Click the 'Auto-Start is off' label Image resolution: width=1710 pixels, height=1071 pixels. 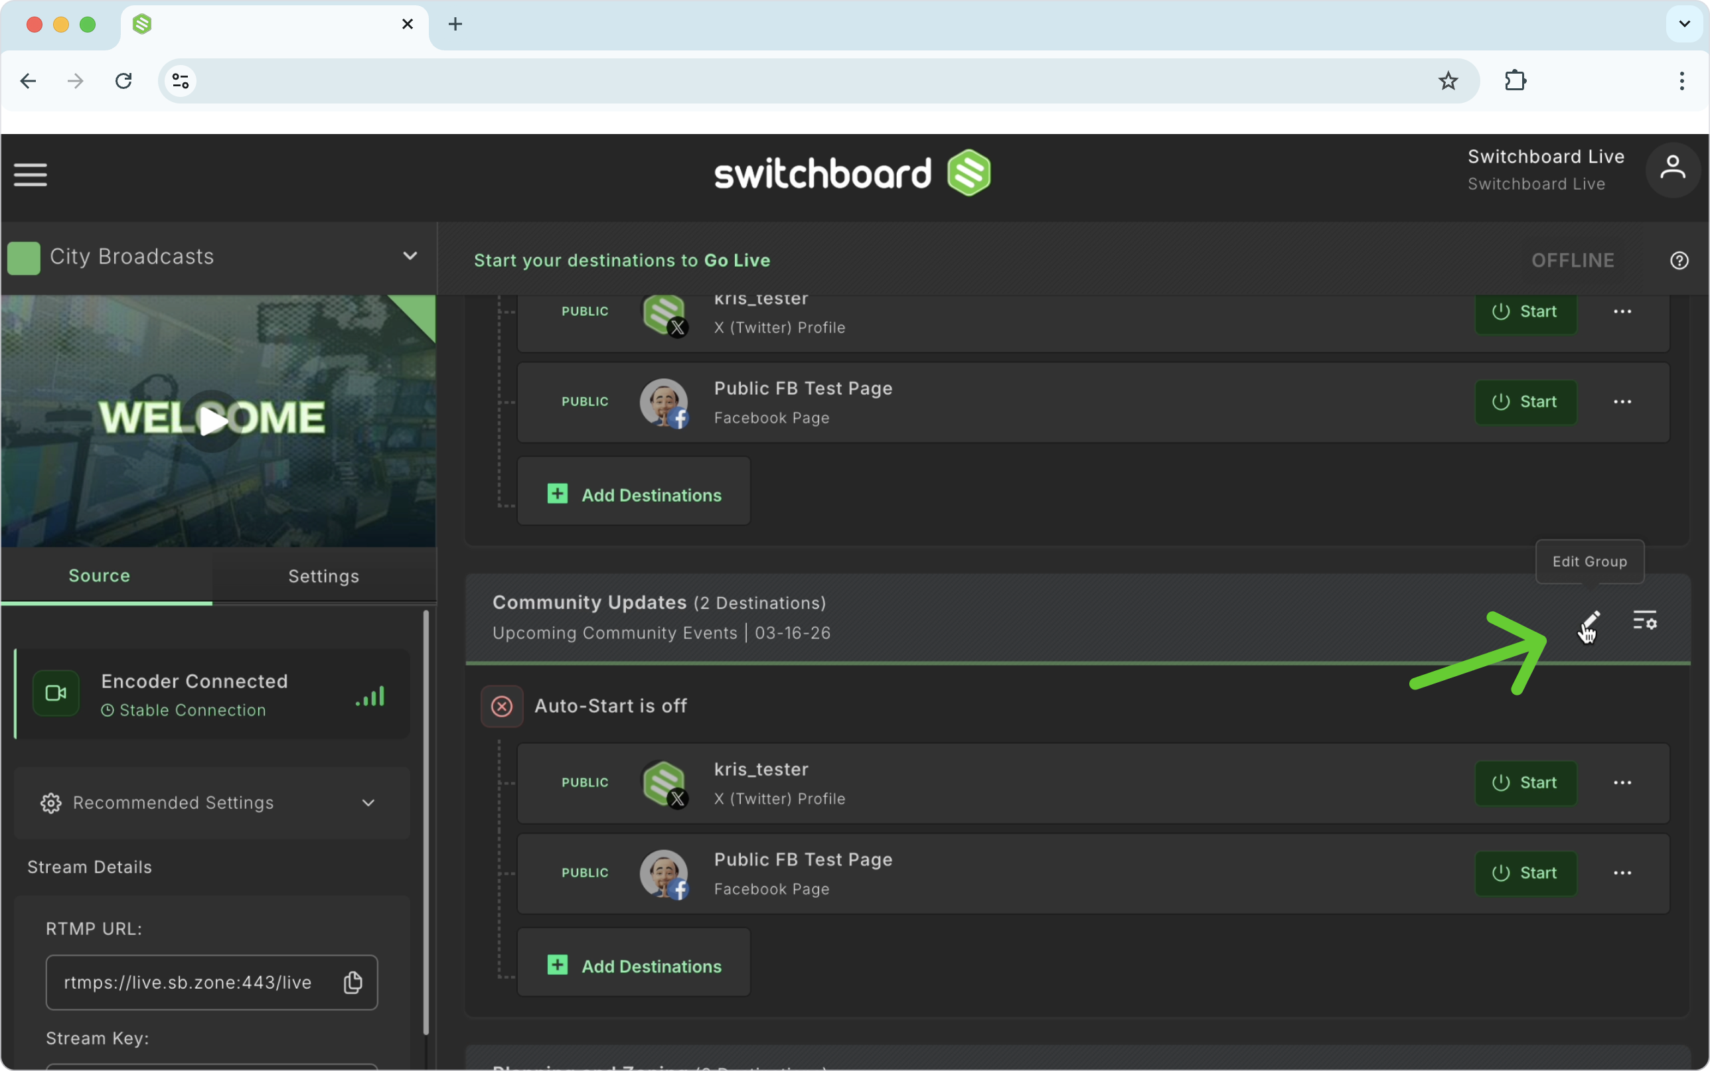[x=611, y=706]
